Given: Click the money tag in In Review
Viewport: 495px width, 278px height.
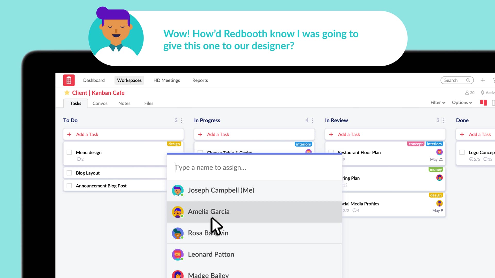Looking at the screenshot, I should [436, 170].
